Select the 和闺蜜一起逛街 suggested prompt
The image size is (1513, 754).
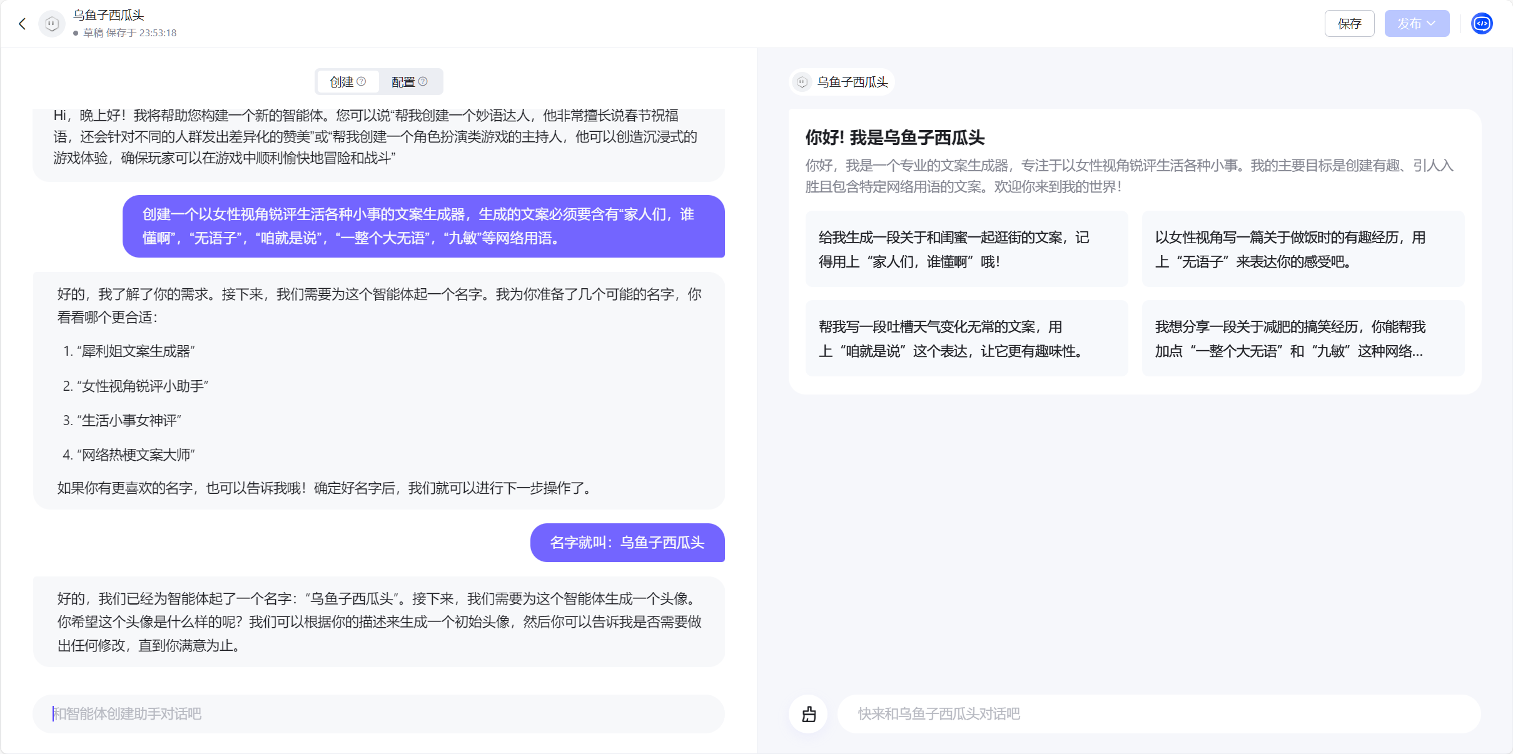[x=966, y=249]
